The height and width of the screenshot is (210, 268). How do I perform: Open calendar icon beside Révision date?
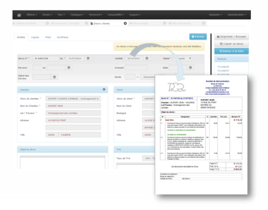coord(69,67)
